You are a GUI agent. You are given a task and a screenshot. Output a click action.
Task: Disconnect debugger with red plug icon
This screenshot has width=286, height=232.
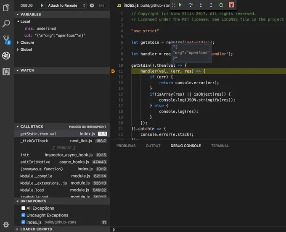coord(231,5)
